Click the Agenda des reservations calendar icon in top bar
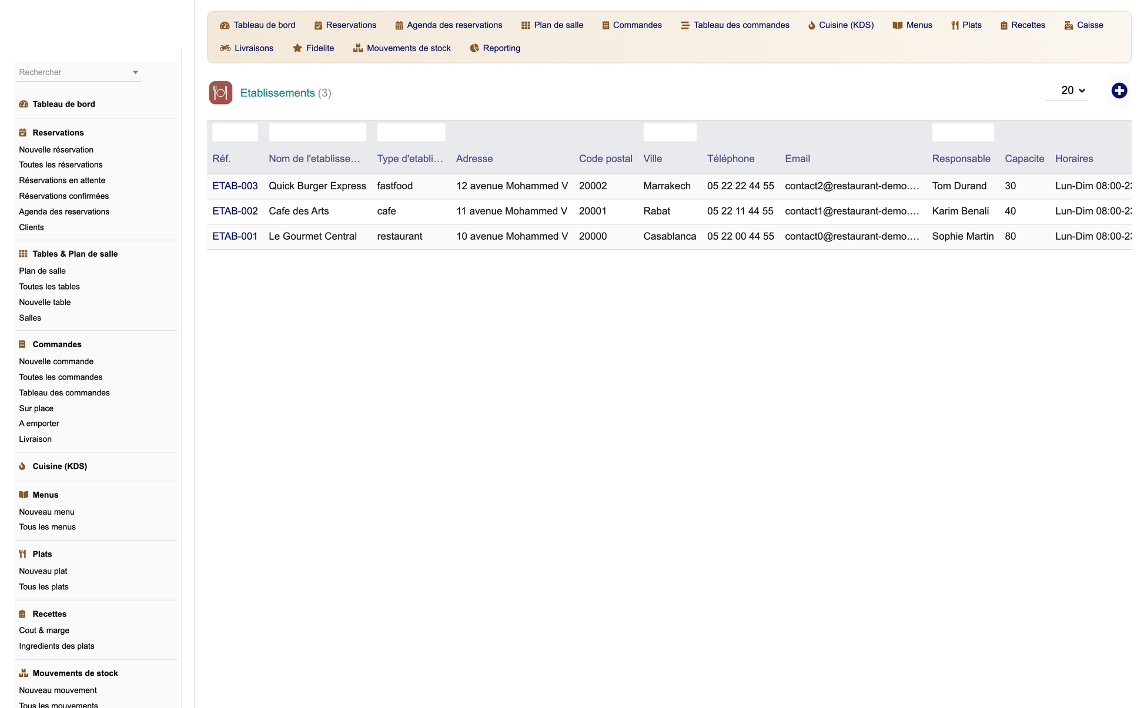This screenshot has width=1144, height=708. (399, 25)
